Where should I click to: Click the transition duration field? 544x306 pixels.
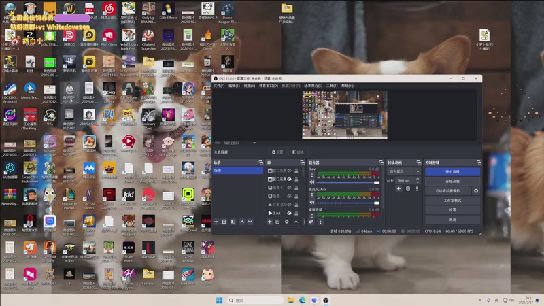[405, 180]
